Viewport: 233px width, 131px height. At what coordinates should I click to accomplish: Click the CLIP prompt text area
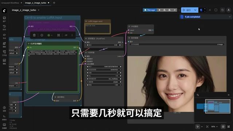[53, 70]
